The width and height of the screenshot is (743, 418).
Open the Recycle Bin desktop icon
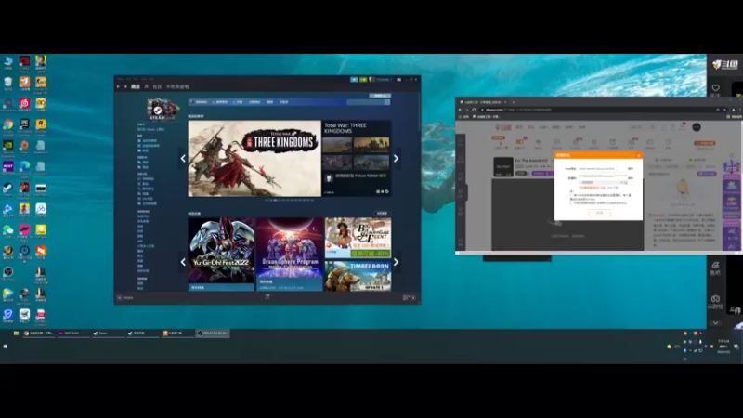8,84
